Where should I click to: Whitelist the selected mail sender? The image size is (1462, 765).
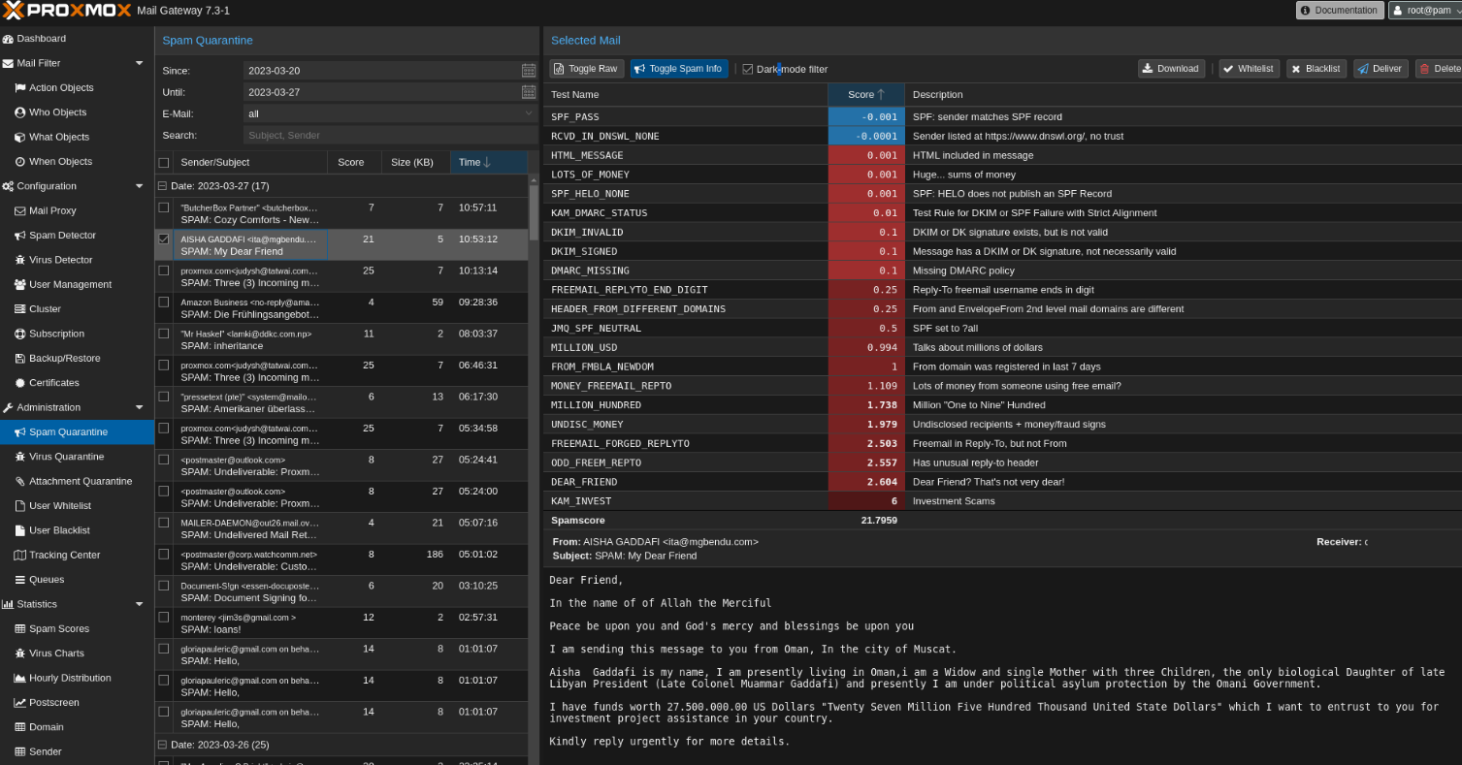coord(1248,69)
